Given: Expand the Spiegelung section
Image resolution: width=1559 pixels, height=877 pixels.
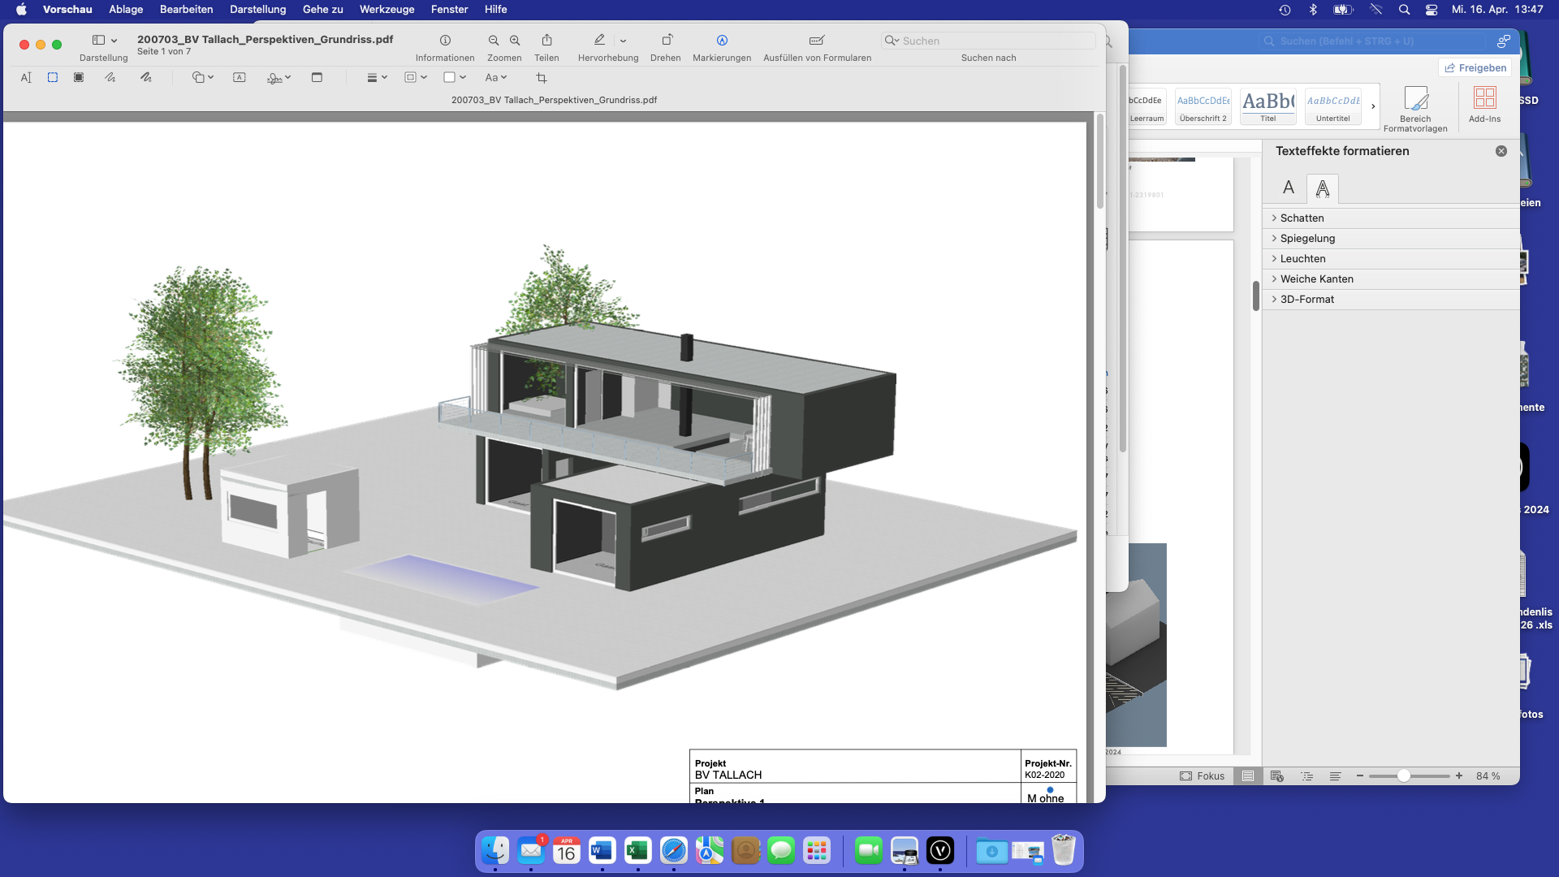Looking at the screenshot, I should [x=1390, y=239].
